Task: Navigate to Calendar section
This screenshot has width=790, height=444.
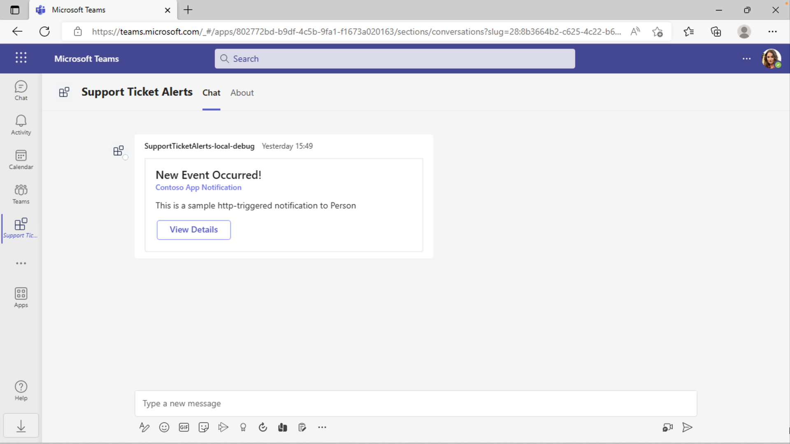Action: (21, 160)
